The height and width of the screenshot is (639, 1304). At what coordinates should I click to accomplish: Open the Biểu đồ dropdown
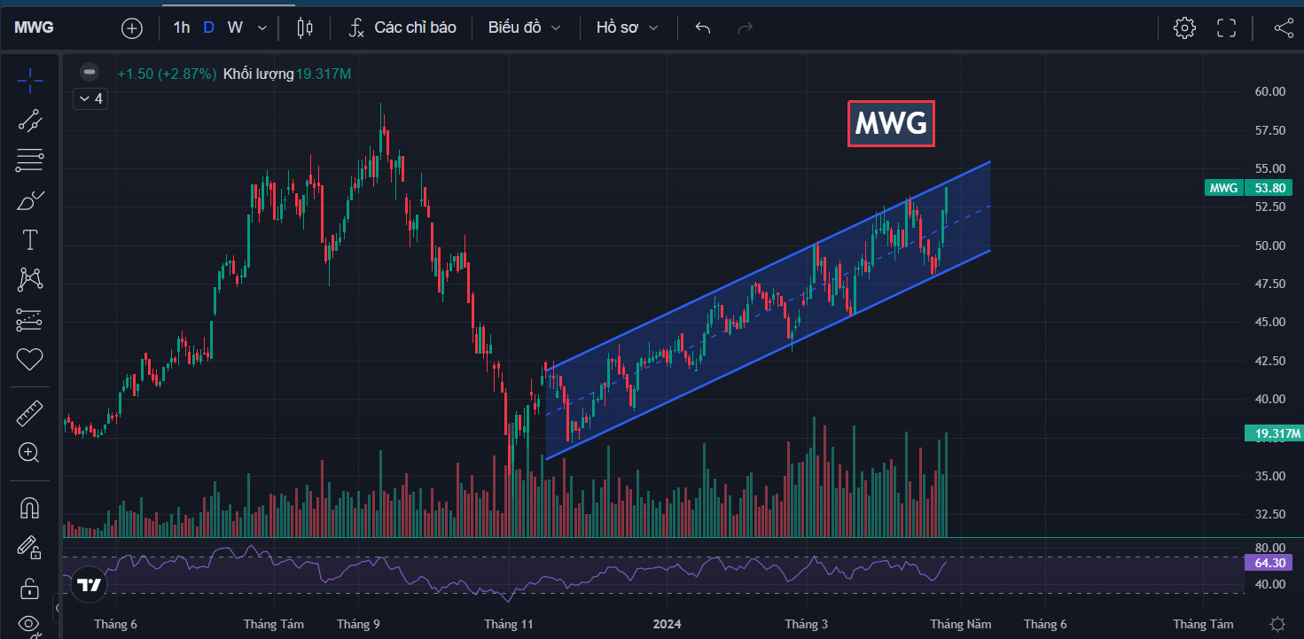525,28
